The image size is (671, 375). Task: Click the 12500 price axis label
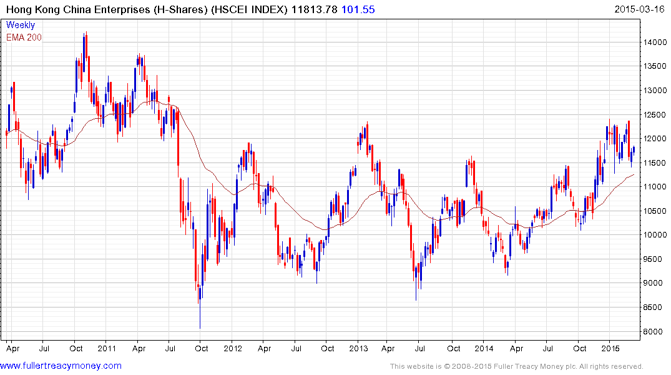655,114
